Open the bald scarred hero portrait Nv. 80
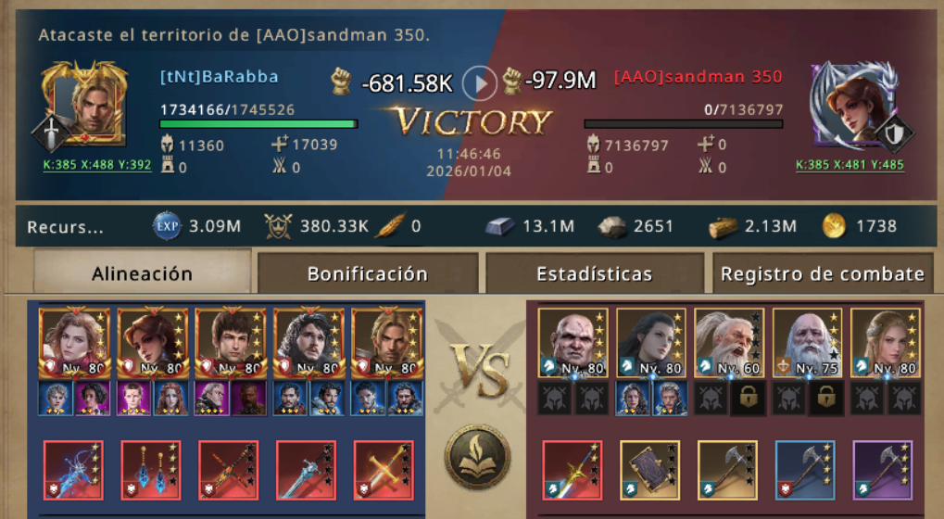This screenshot has height=519, width=944. 573,343
